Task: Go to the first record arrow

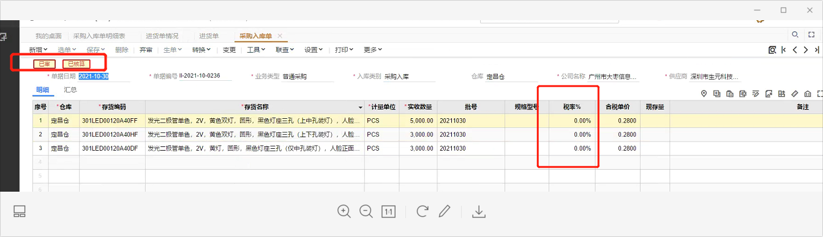Action: (784, 50)
